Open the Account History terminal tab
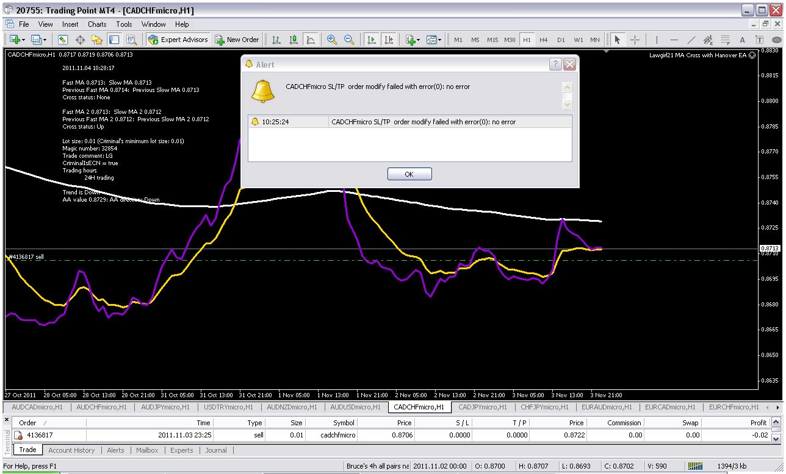 point(71,450)
